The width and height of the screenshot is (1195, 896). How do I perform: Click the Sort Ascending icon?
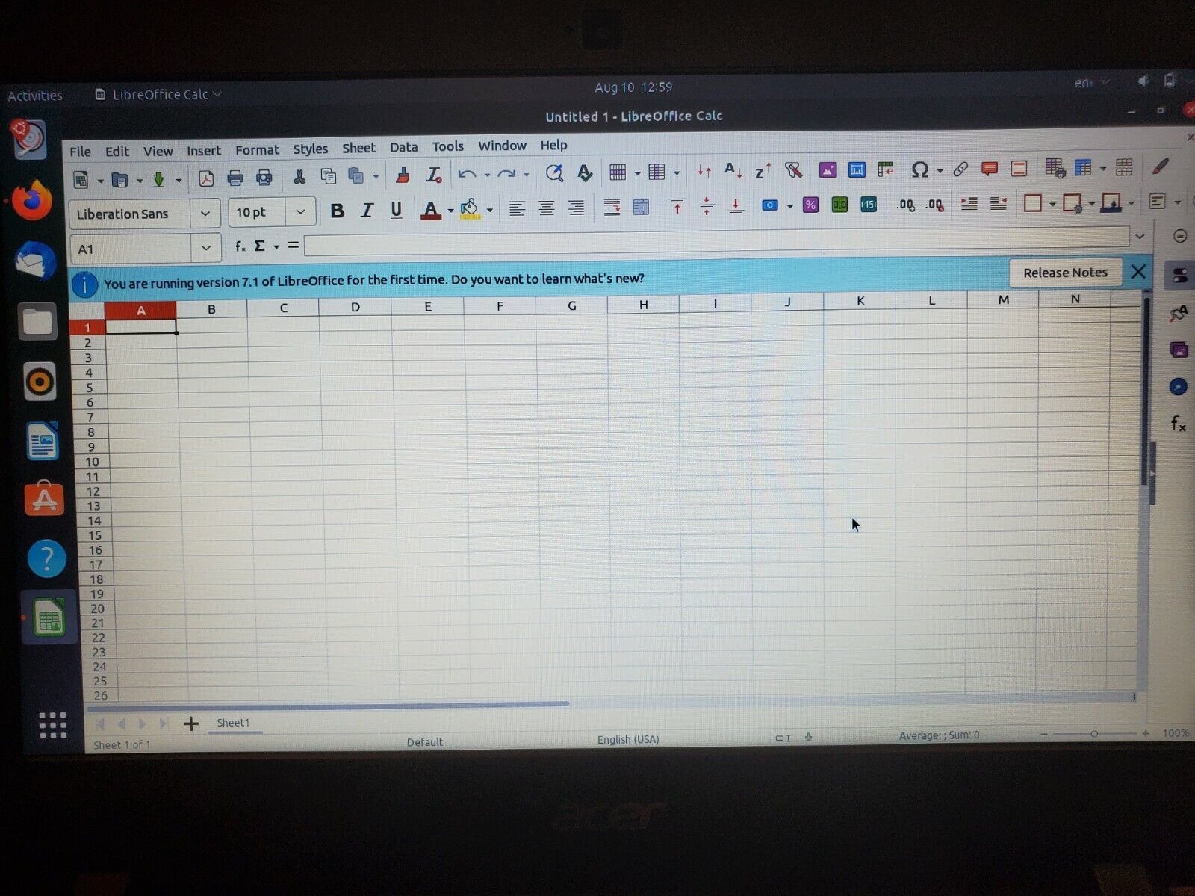click(733, 171)
